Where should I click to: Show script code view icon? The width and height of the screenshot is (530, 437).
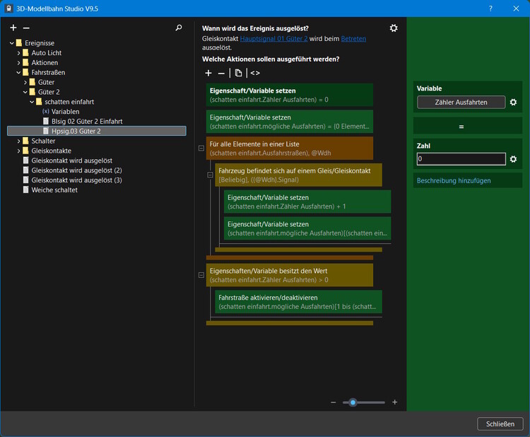[x=255, y=73]
